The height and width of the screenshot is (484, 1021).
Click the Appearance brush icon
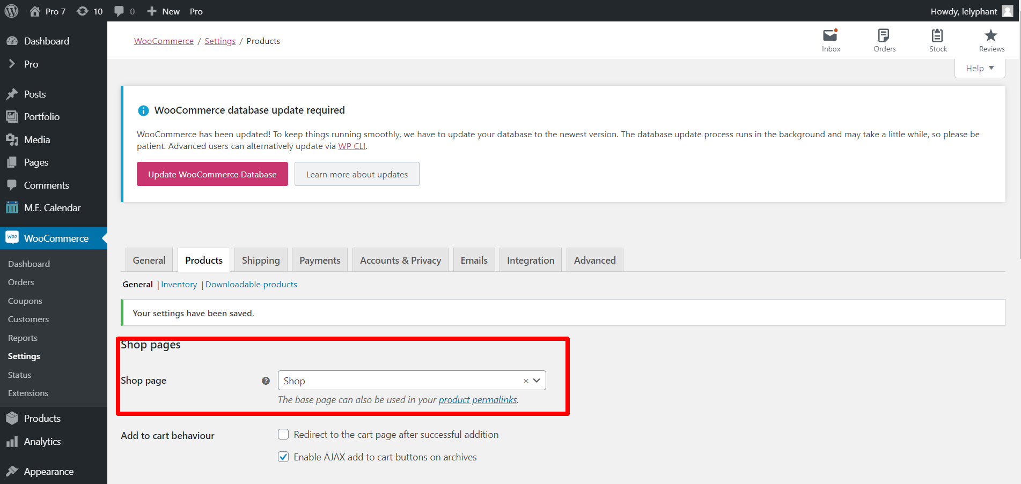(12, 471)
